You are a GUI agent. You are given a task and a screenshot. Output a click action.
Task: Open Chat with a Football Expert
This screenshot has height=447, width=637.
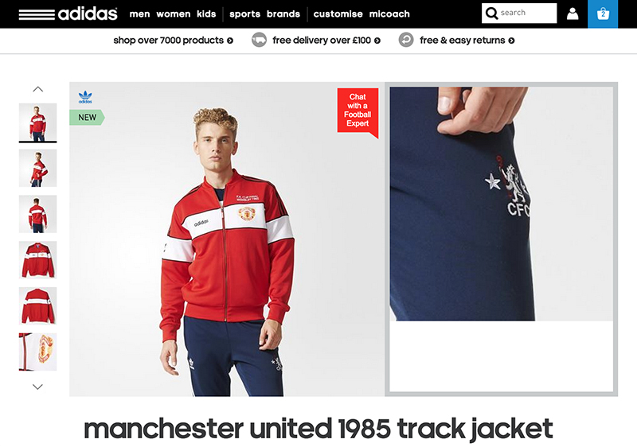click(x=358, y=111)
